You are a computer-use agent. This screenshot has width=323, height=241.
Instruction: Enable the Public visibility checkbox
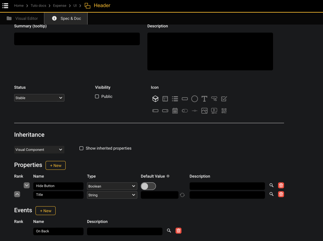[97, 96]
